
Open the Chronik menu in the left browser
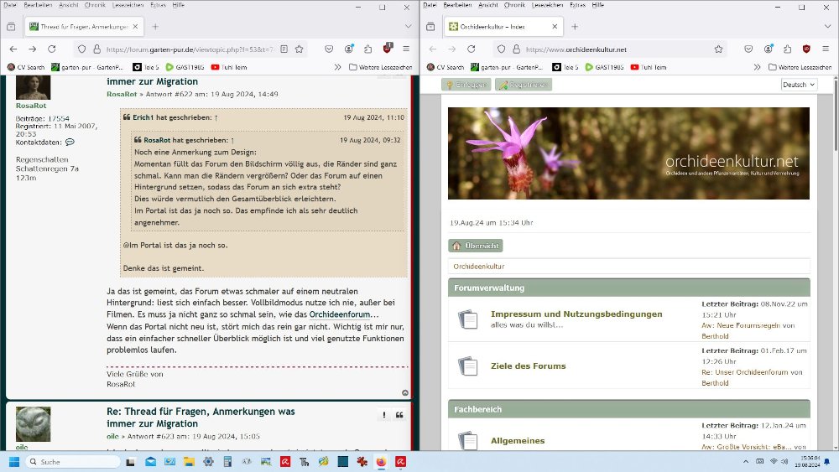93,5
